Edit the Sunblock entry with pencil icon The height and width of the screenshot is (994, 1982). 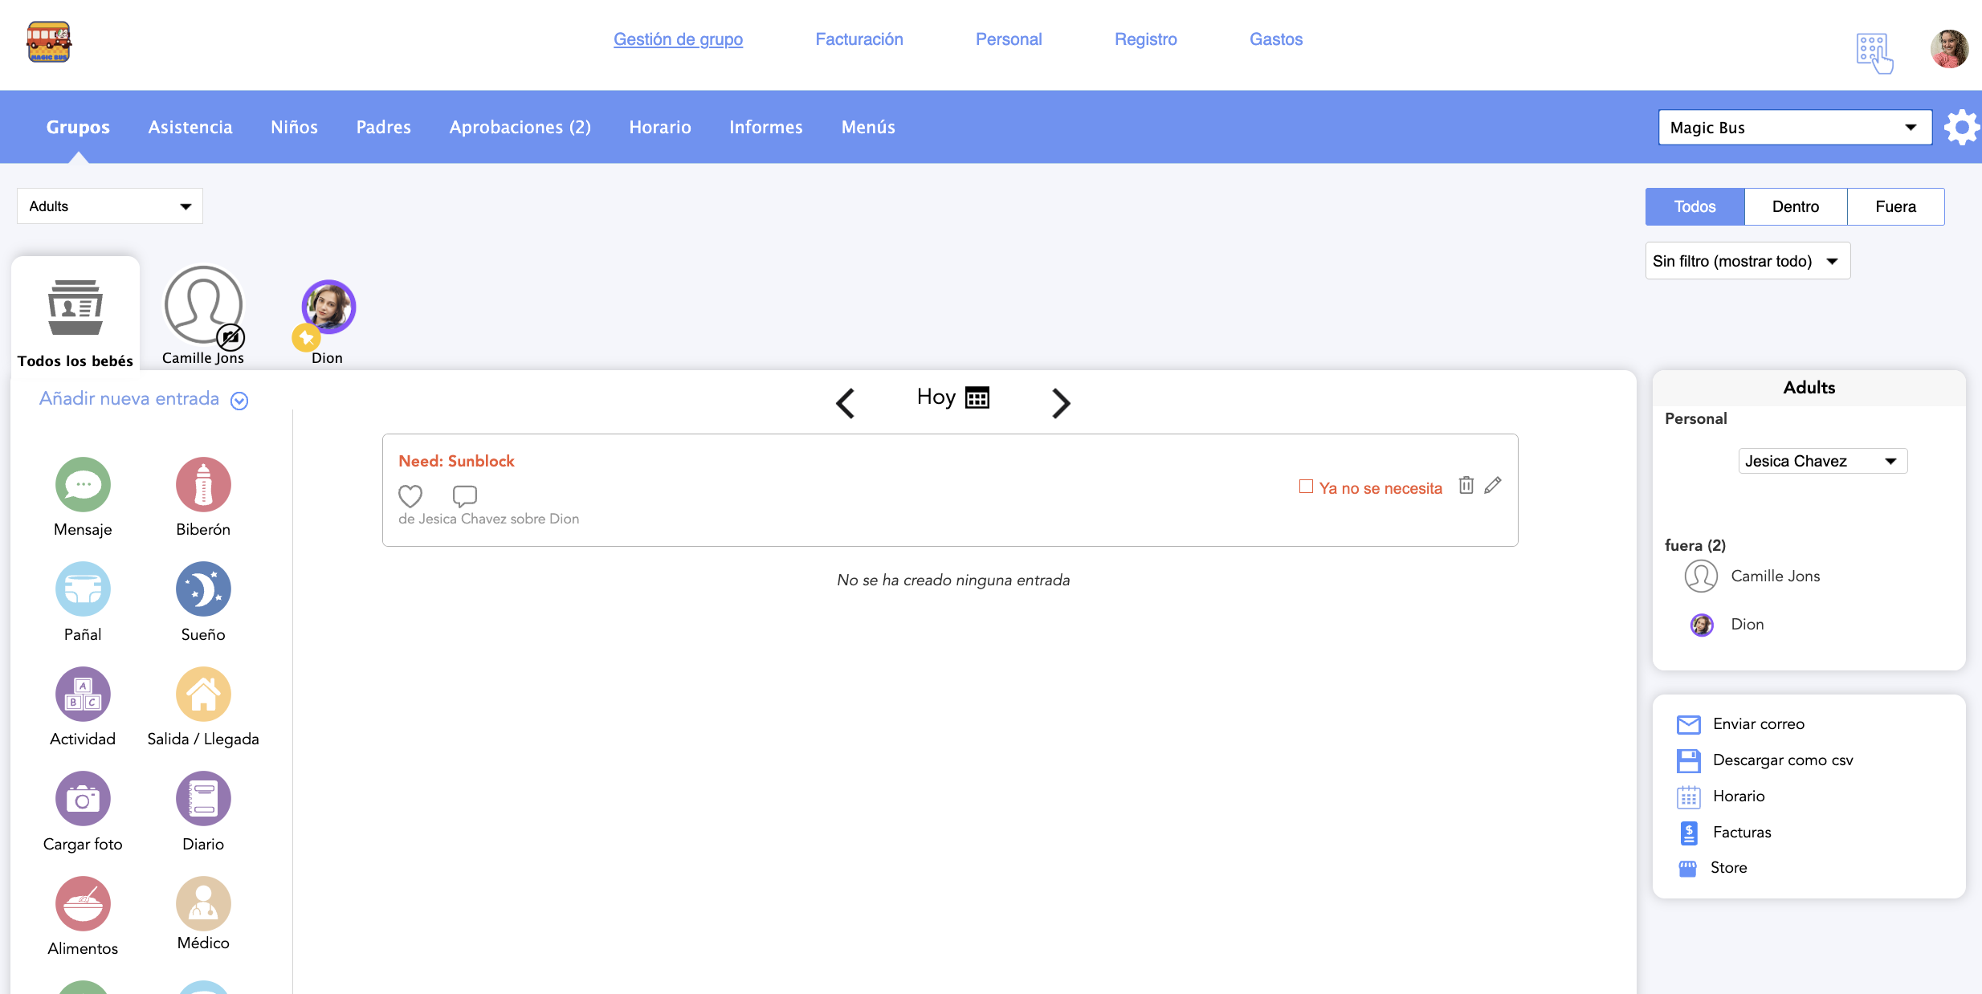coord(1493,485)
